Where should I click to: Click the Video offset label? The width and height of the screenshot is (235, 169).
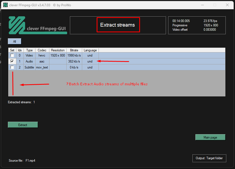[180, 30]
